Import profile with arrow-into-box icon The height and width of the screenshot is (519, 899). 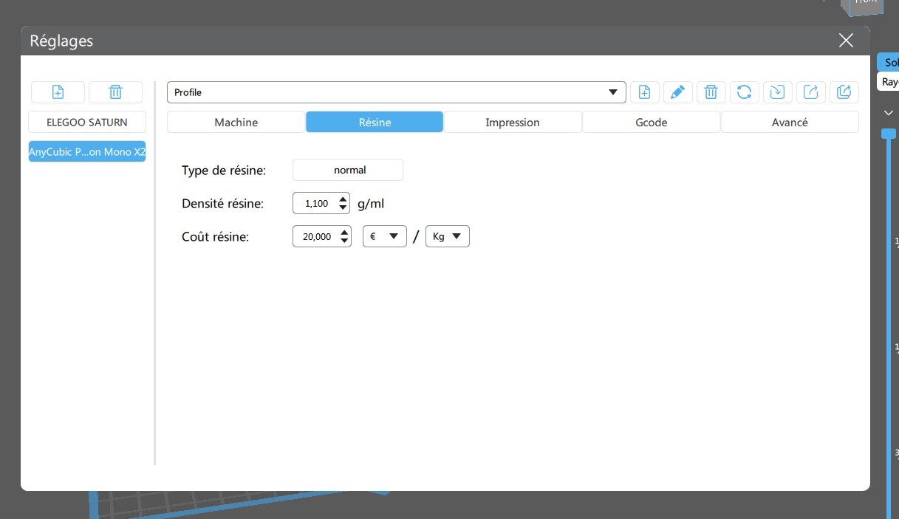(x=777, y=92)
